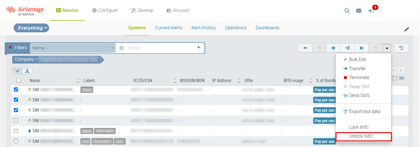Viewport: 420px width, 147px height.
Task: Choose Bulk Edit in actions menu
Action: point(358,59)
